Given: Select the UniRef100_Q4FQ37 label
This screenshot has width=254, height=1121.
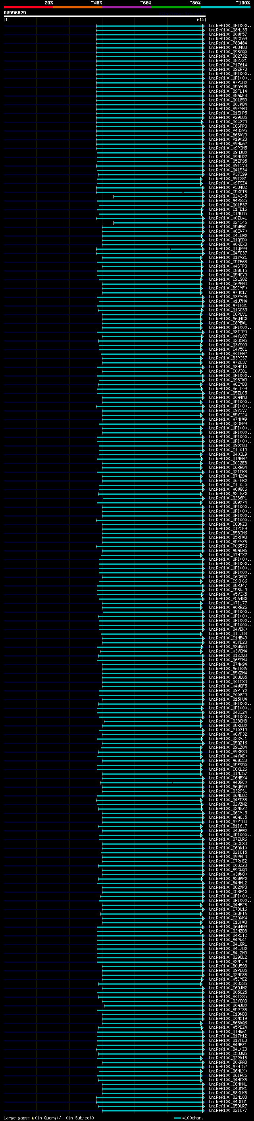Looking at the screenshot, I should (228, 253).
